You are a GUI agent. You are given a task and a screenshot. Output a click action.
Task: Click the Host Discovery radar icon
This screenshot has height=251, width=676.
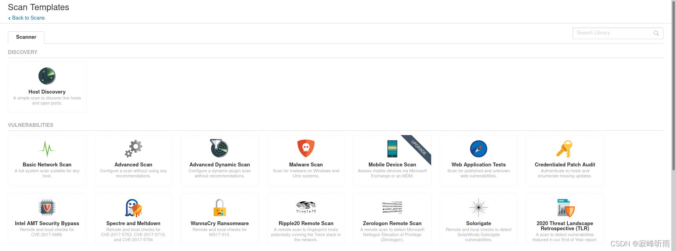point(47,76)
